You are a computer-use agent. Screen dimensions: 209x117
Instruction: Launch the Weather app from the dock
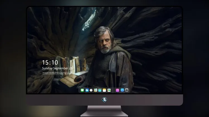tap(87, 90)
